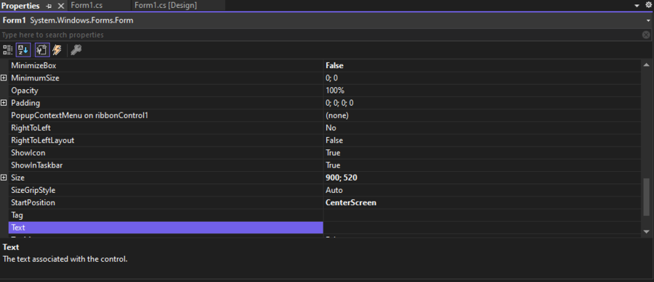Select the RightToLeft property row

click(x=166, y=128)
